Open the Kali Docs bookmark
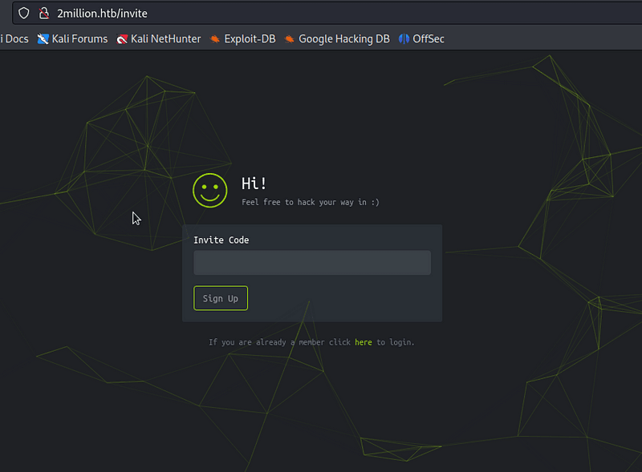 click(x=14, y=38)
